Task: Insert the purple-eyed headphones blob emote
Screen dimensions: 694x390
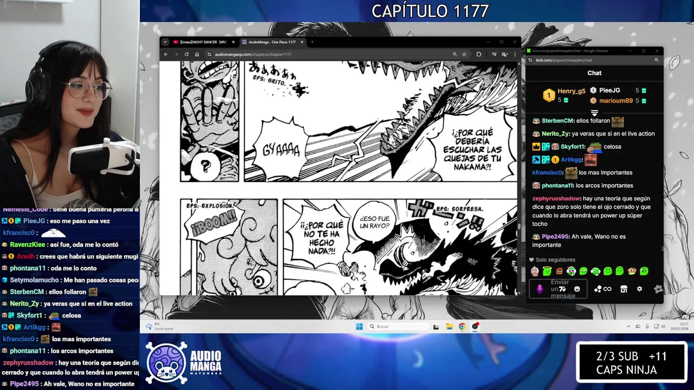Action: 571,271
